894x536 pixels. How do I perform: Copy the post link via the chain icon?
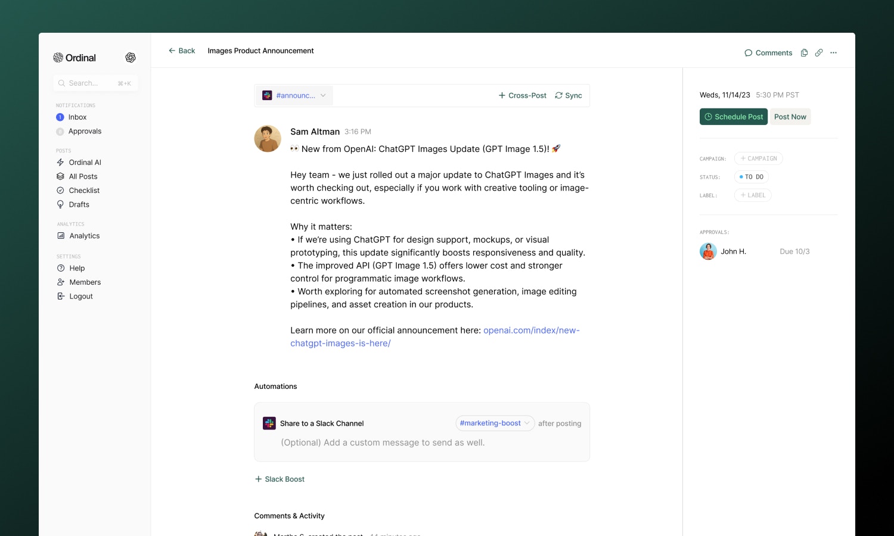point(819,52)
